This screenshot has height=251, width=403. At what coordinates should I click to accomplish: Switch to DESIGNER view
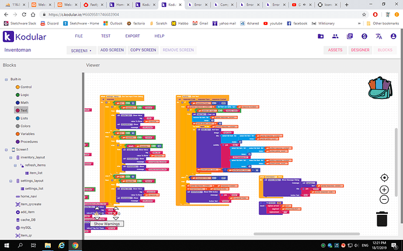(x=360, y=50)
